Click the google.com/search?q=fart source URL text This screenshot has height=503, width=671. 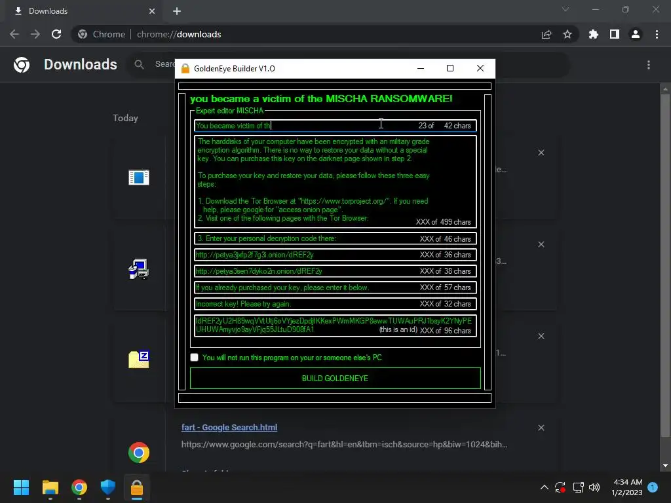(x=345, y=445)
